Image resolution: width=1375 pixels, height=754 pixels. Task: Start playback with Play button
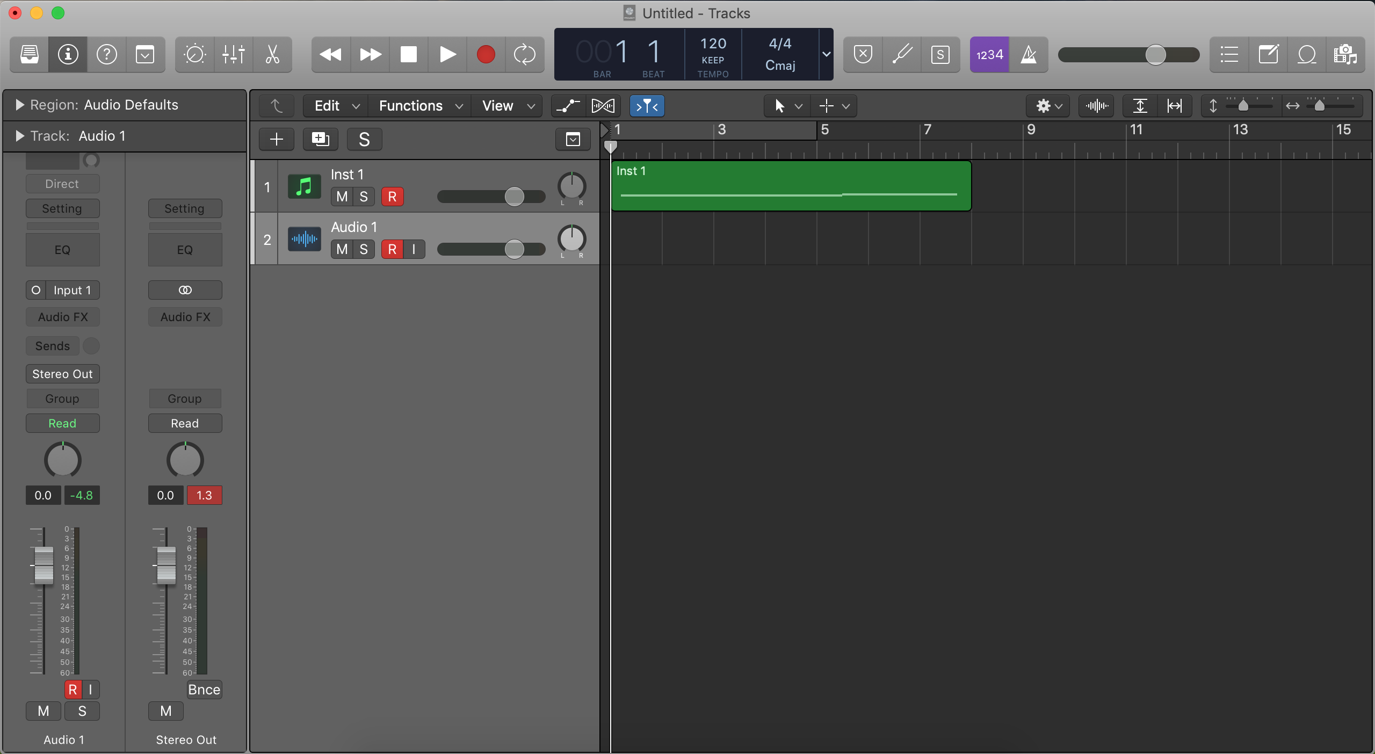[x=447, y=54]
